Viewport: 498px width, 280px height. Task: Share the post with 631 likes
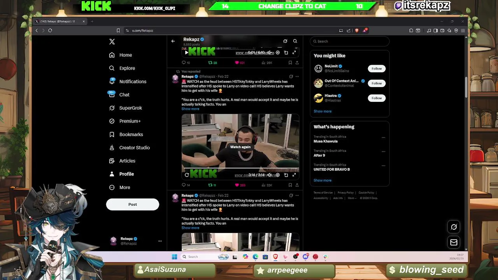pyautogui.click(x=297, y=63)
